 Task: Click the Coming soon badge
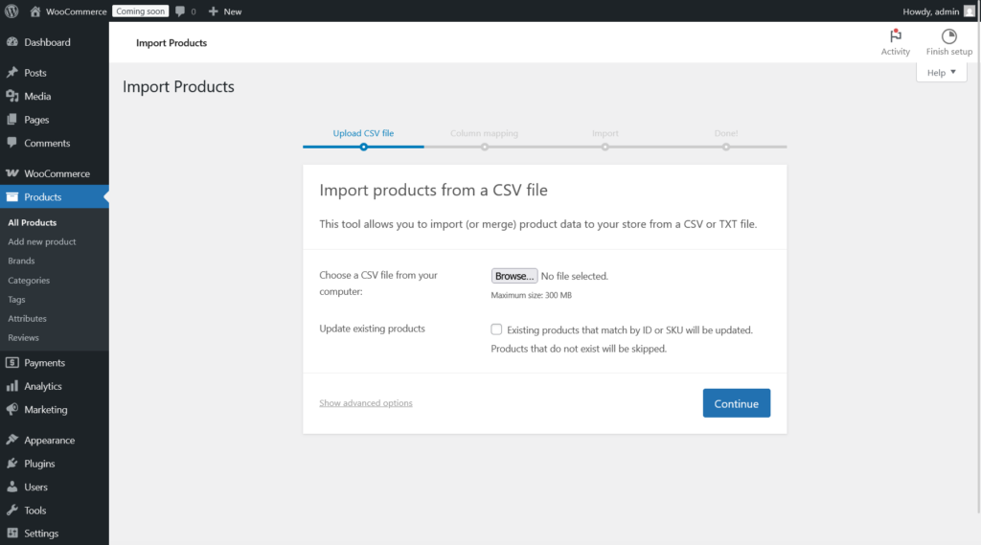coord(140,11)
